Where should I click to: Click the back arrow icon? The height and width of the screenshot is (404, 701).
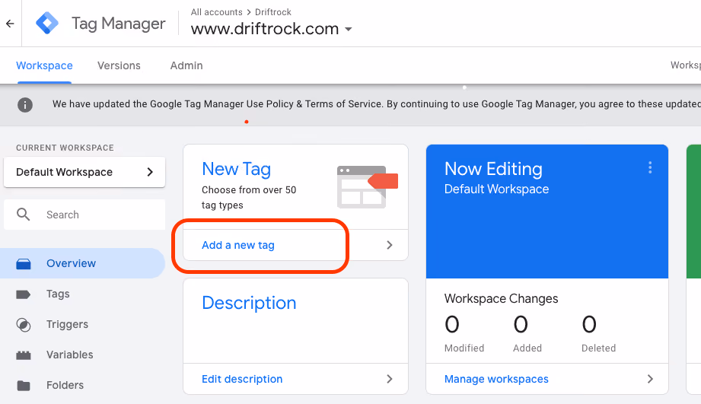10,24
